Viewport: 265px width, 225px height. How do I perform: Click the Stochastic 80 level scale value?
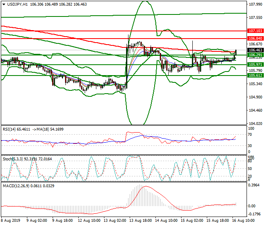(x=250, y=161)
